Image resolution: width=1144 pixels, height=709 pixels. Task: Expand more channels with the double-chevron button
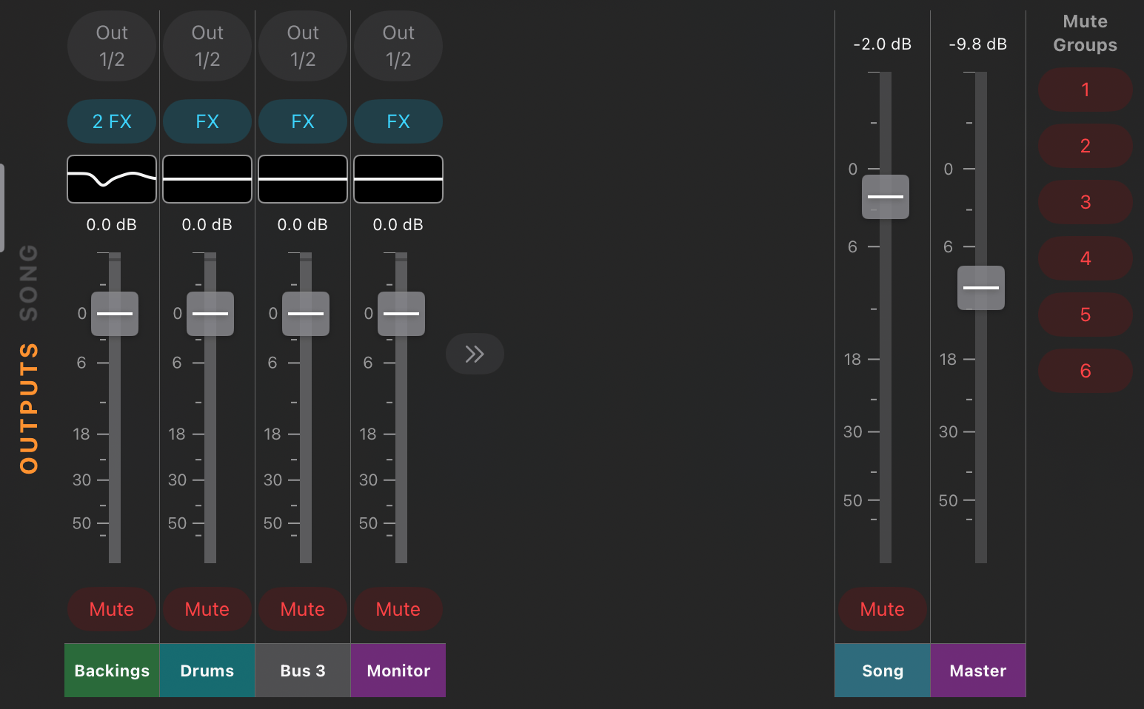pos(475,354)
